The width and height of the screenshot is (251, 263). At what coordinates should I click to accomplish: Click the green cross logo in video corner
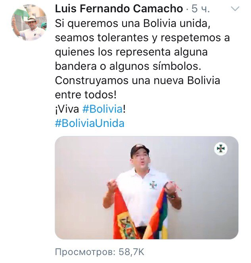(x=221, y=149)
